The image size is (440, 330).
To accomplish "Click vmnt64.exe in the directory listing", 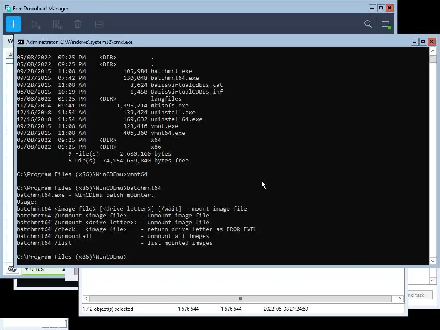I will 168,133.
